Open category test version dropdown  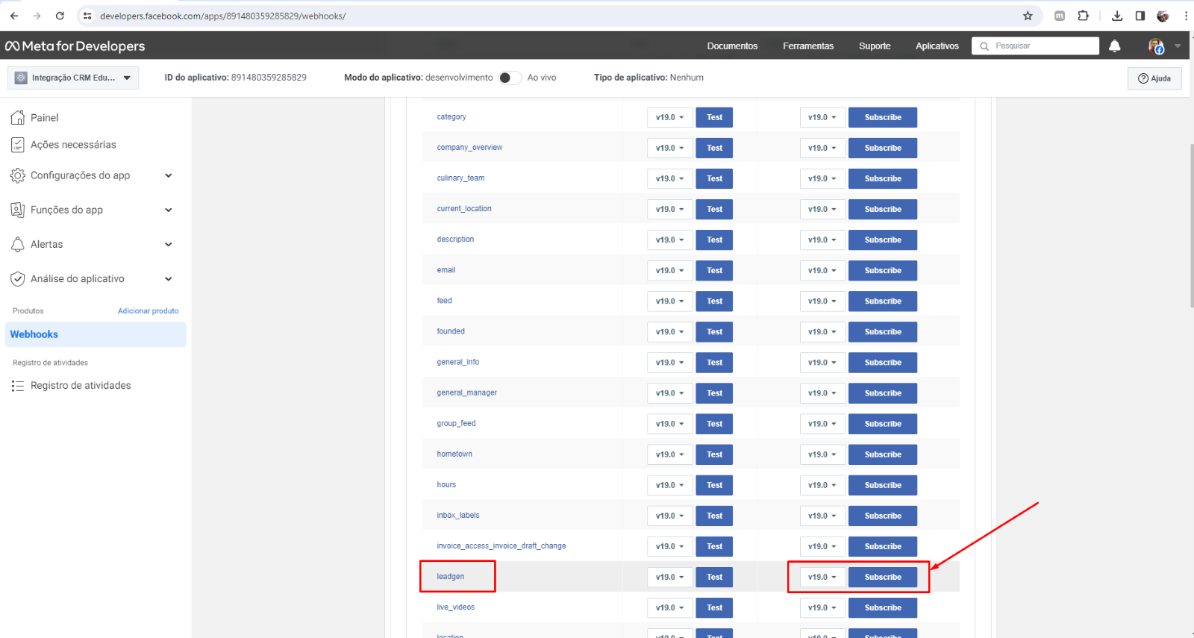click(x=670, y=117)
